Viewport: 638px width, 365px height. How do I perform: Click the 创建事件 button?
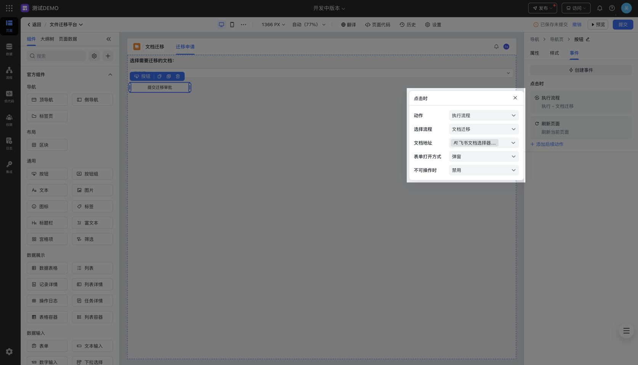(x=580, y=70)
